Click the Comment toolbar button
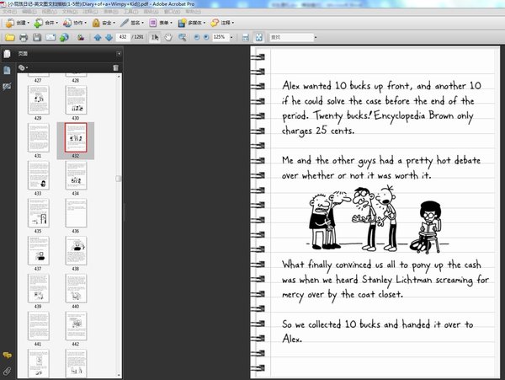This screenshot has height=380, width=505. click(222, 23)
